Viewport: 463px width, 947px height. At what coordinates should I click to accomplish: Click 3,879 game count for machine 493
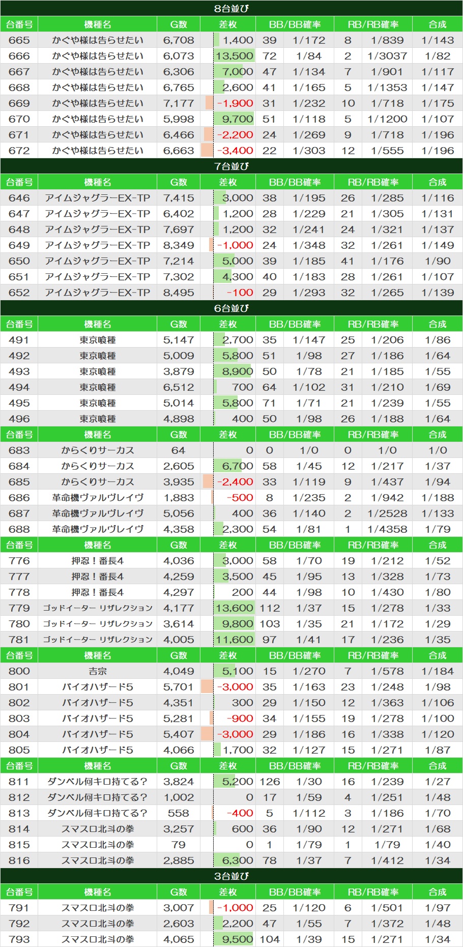(179, 371)
